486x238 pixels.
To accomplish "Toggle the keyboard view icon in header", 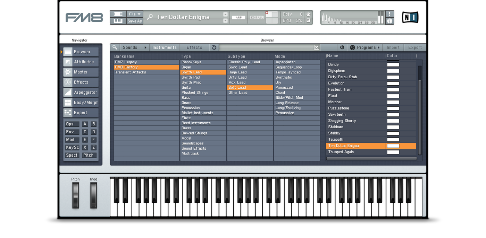I will tap(118, 21).
